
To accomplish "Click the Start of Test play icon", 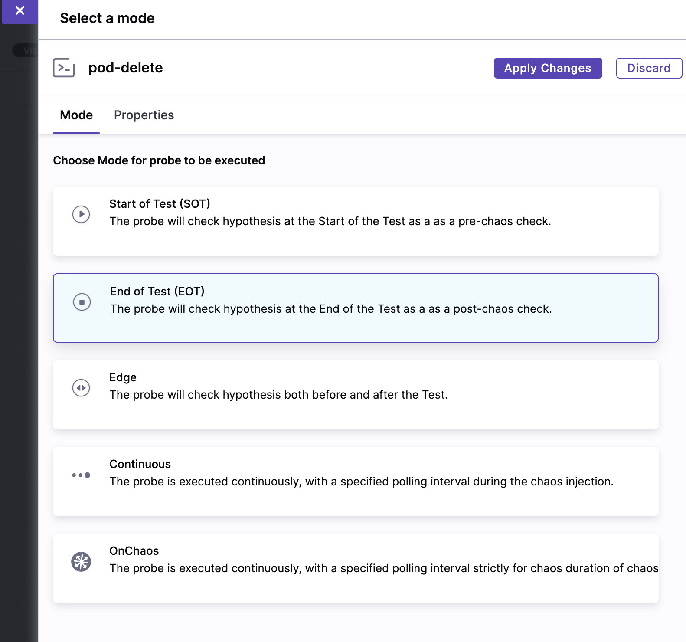I will click(81, 214).
